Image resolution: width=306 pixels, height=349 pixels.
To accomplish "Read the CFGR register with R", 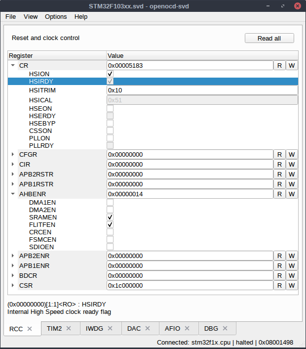I will [x=279, y=154].
